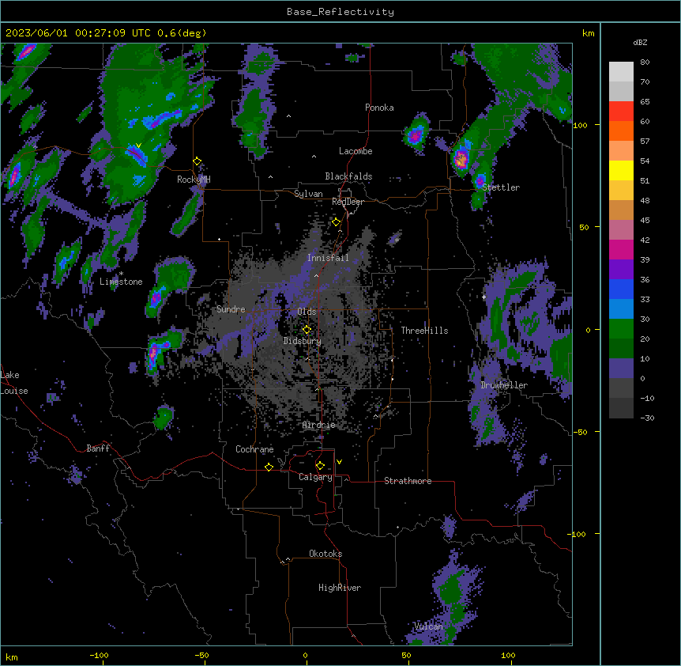681x666 pixels.
Task: Click the Airdrie city label
Action: coord(319,425)
